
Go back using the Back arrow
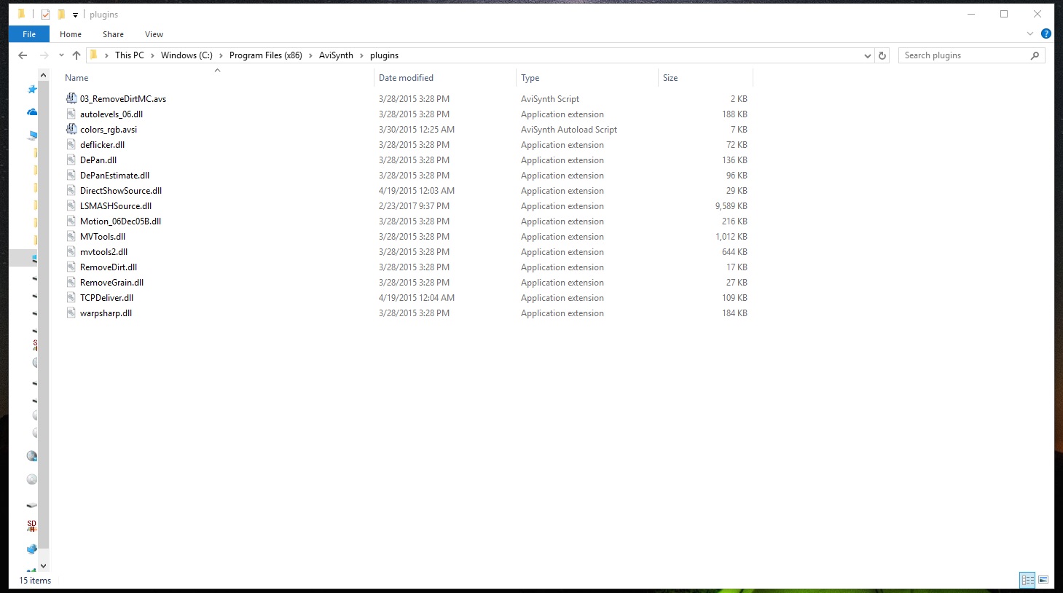(23, 55)
